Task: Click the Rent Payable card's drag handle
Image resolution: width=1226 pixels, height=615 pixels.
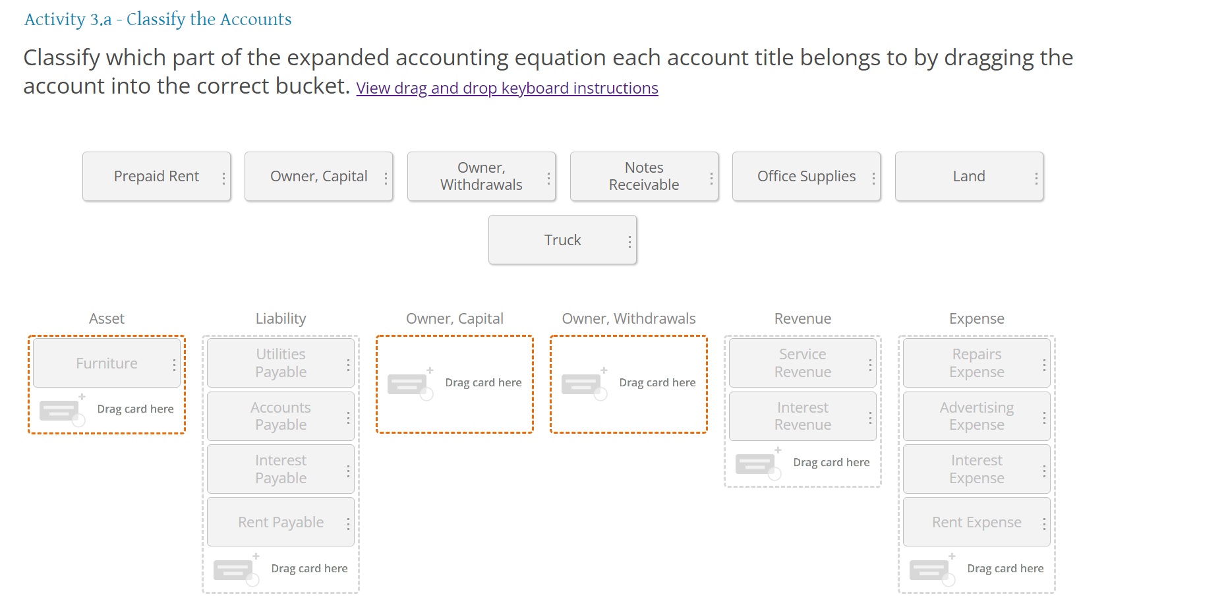Action: coord(348,523)
